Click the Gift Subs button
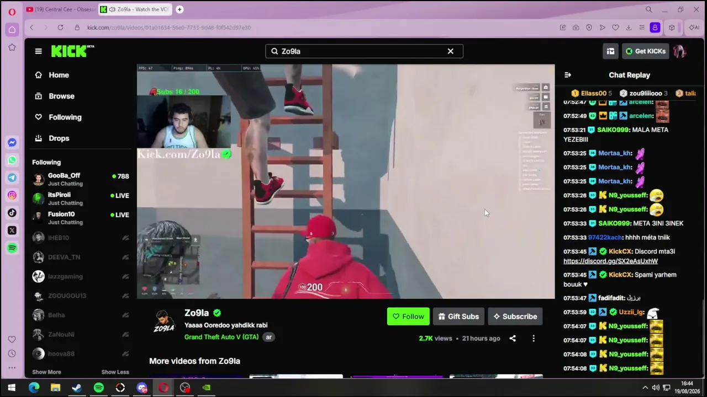This screenshot has width=707, height=397. pyautogui.click(x=458, y=316)
